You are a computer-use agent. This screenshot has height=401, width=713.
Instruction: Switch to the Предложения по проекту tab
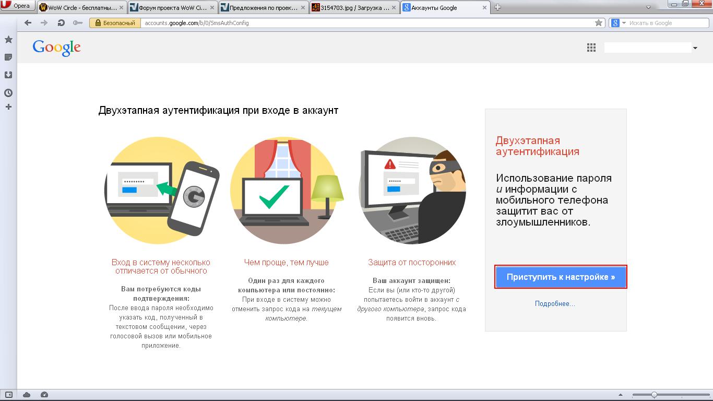coord(264,7)
